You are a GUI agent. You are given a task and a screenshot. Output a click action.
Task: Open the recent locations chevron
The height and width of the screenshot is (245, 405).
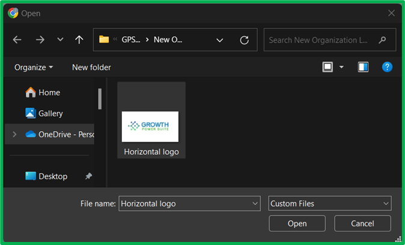tap(60, 40)
